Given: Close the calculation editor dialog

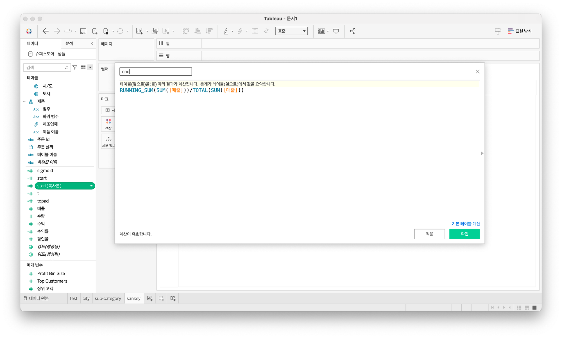Looking at the screenshot, I should click(x=478, y=72).
